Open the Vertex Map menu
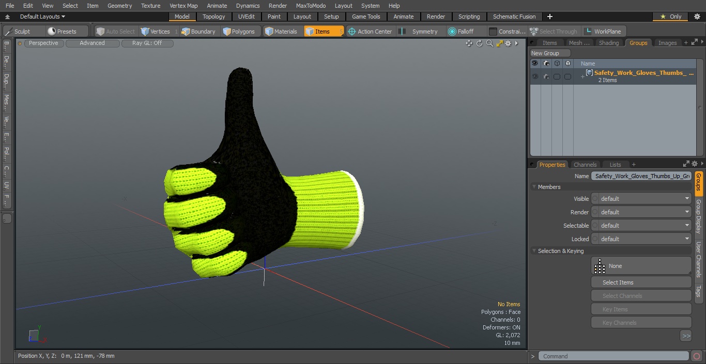706x364 pixels. point(183,6)
